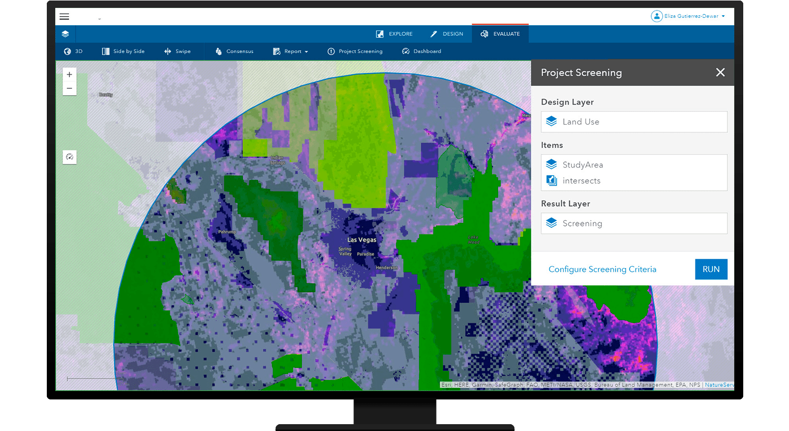Select the Screening result layer field
This screenshot has height=431, width=789.
(634, 223)
